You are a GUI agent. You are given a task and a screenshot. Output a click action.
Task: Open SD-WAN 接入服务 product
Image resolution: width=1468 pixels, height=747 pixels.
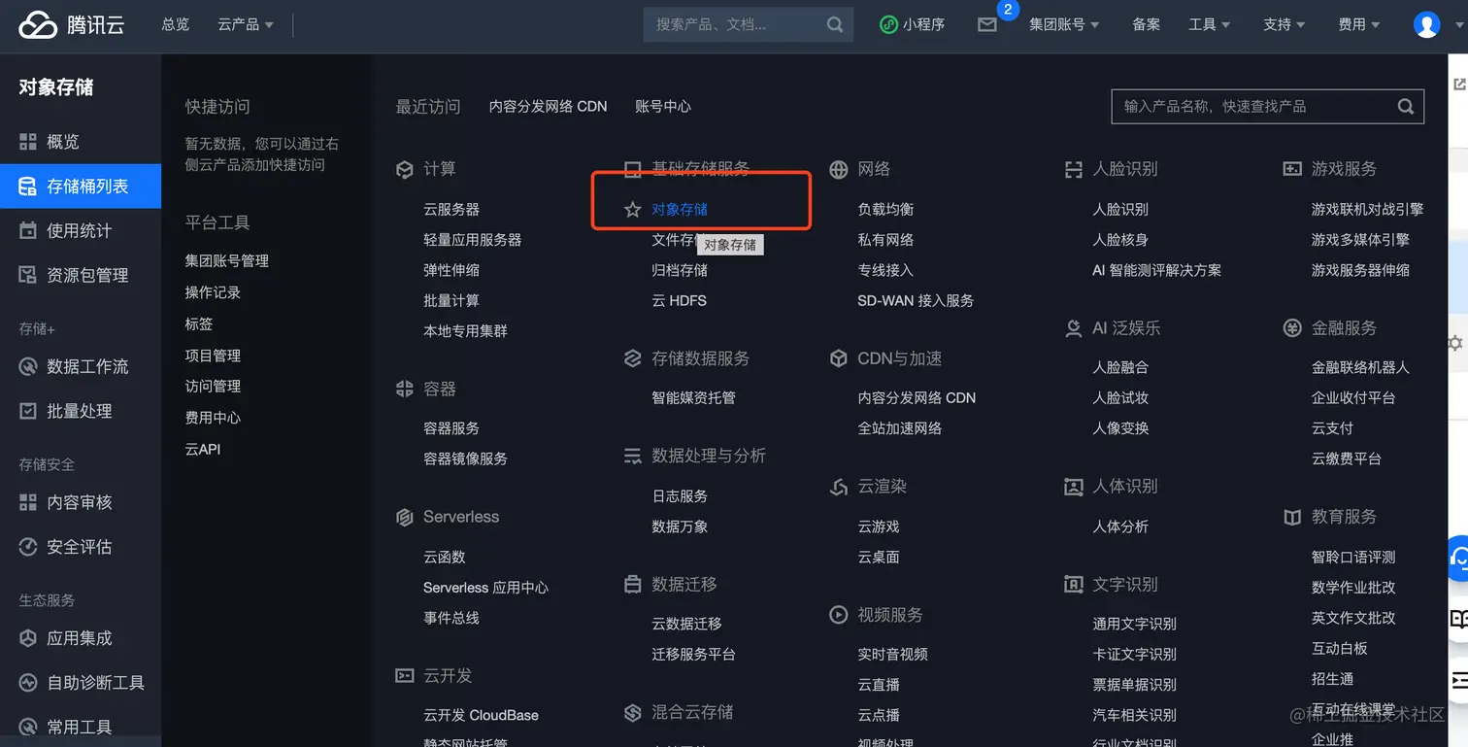click(x=916, y=301)
